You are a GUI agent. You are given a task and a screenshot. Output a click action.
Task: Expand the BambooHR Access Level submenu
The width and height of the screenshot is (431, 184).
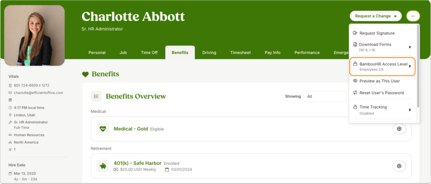coord(382,66)
